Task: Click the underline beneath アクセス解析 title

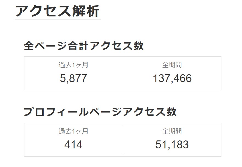Action: [x=58, y=19]
